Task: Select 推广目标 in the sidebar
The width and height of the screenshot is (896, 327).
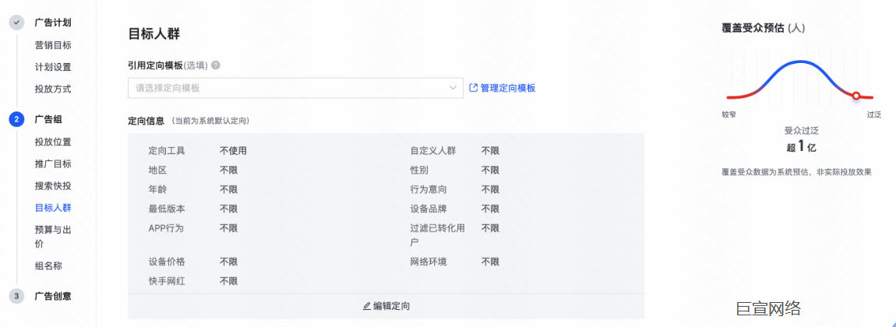Action: 53,163
